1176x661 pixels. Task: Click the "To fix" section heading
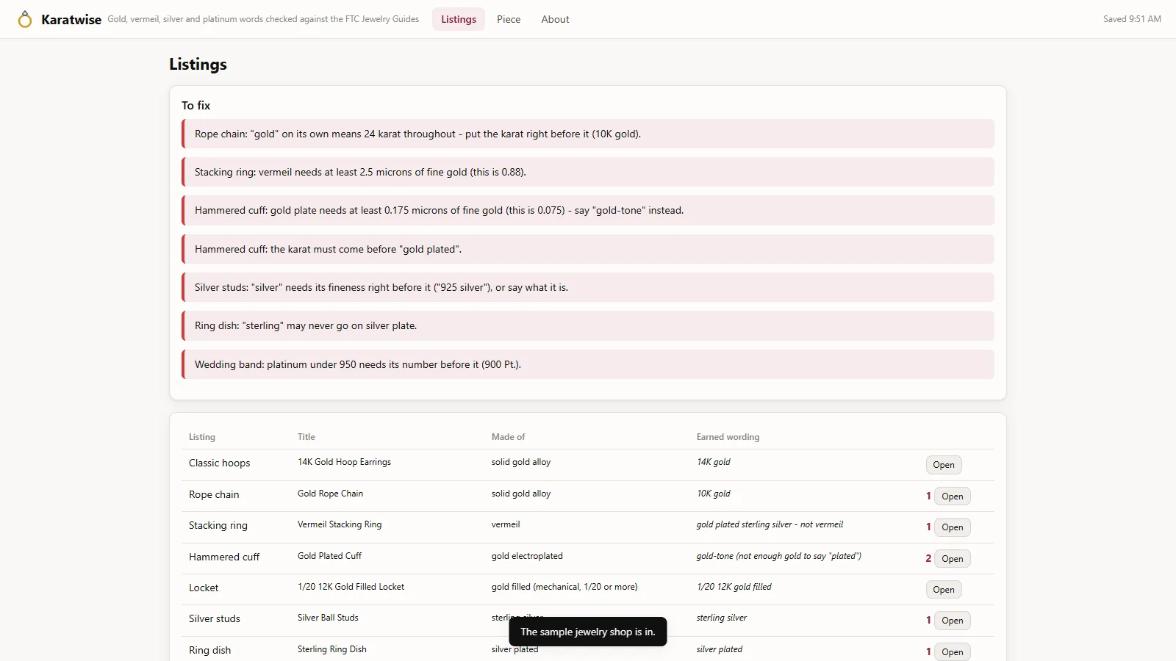coord(196,106)
